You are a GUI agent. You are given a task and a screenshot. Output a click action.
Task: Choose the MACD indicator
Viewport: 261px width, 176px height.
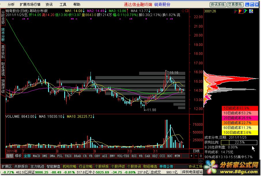click(36, 156)
